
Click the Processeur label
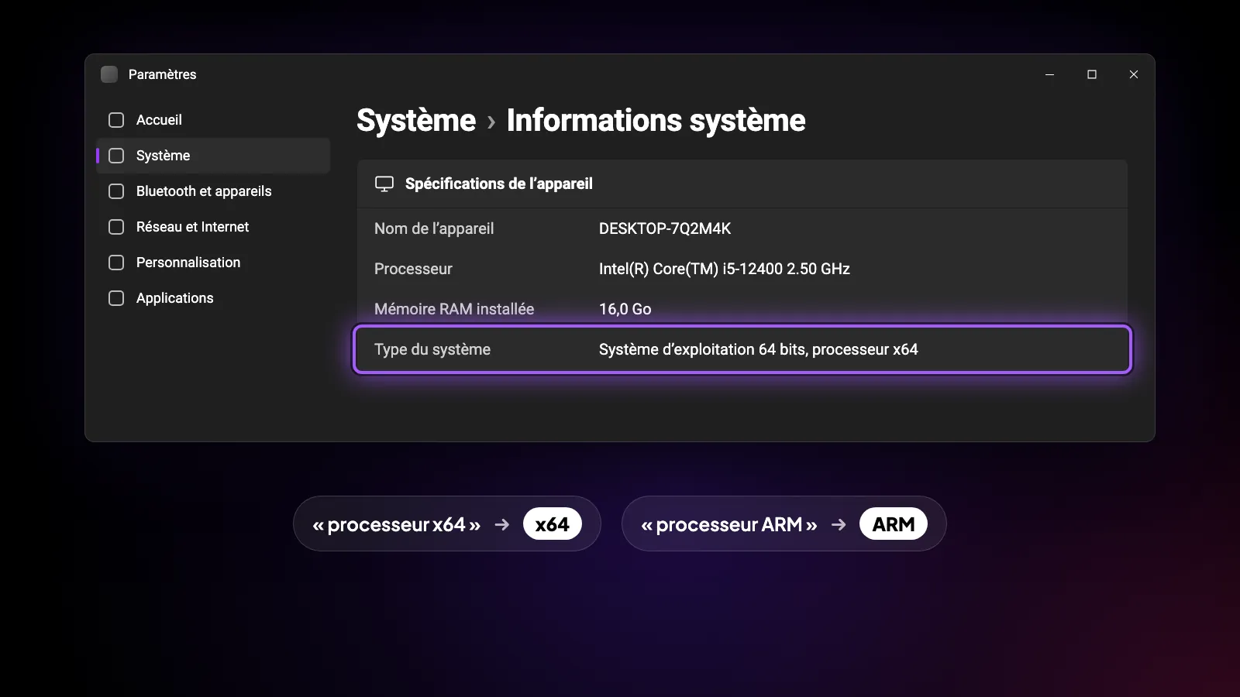413,269
